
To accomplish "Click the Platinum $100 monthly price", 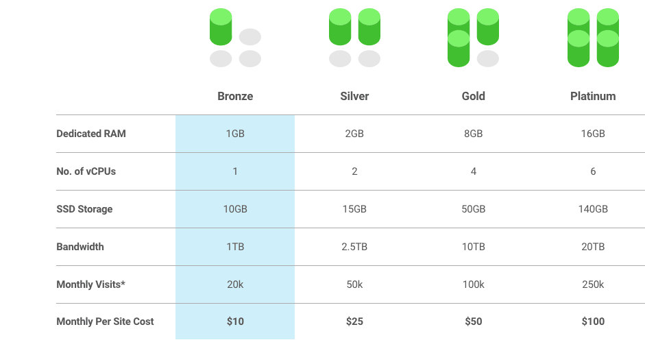I will [x=593, y=321].
